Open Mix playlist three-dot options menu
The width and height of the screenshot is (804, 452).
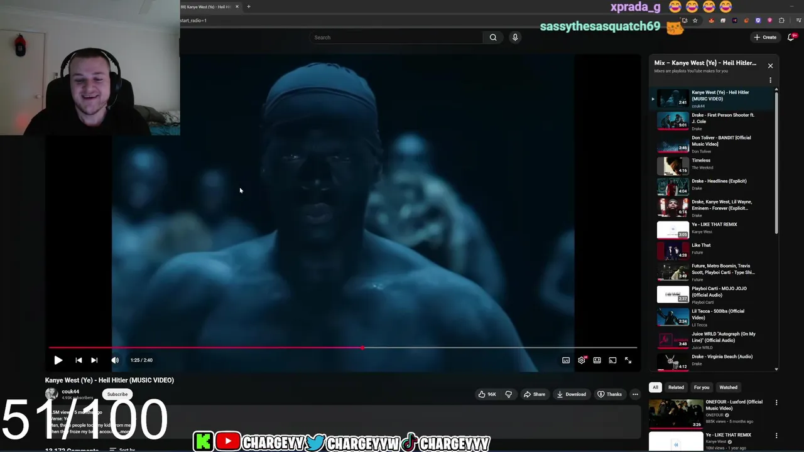pos(770,80)
